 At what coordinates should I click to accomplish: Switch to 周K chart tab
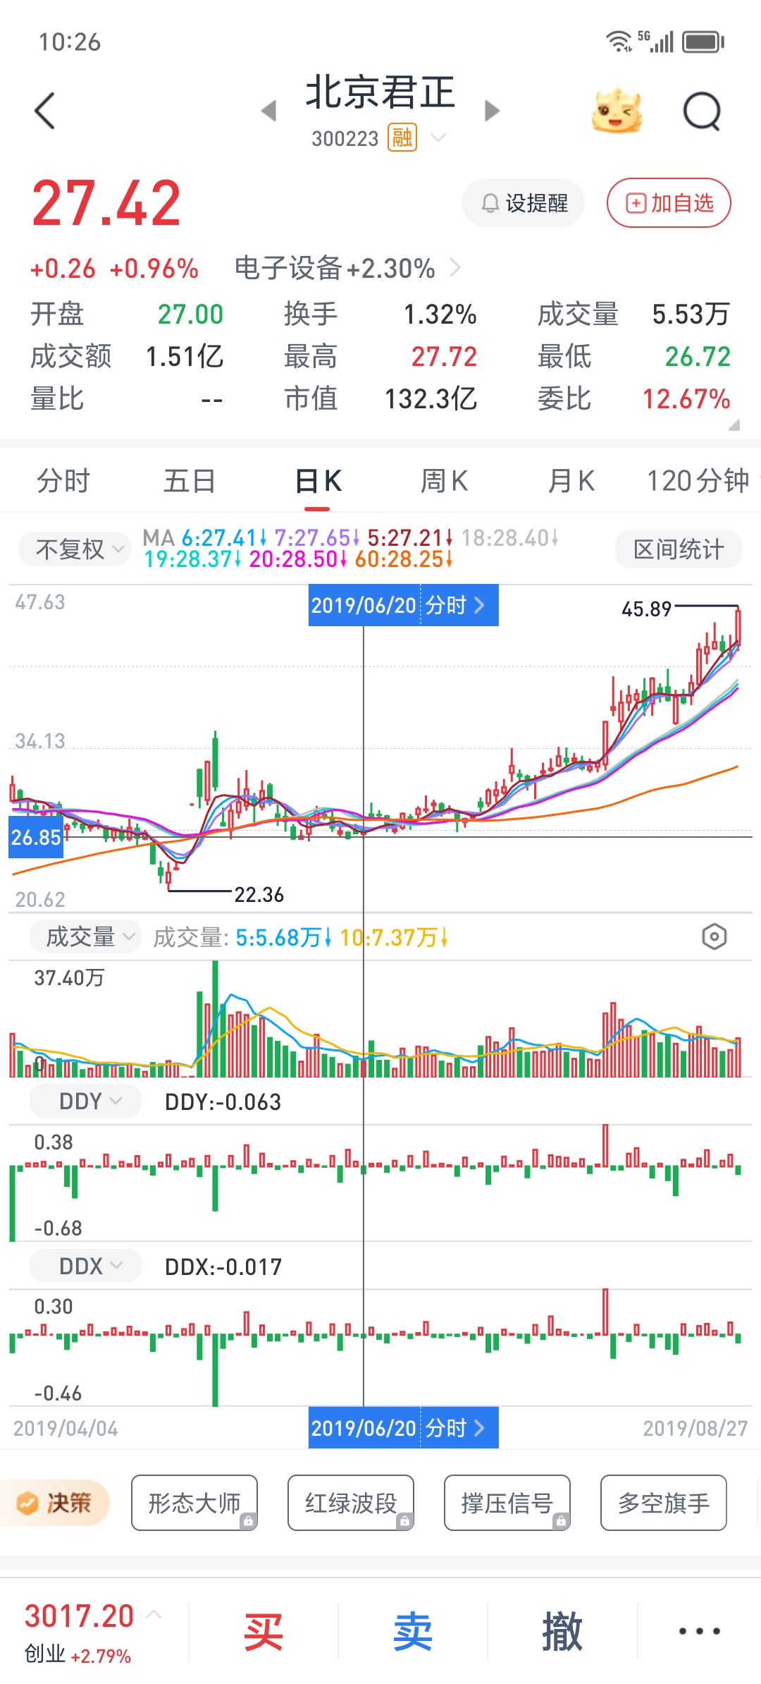(444, 481)
